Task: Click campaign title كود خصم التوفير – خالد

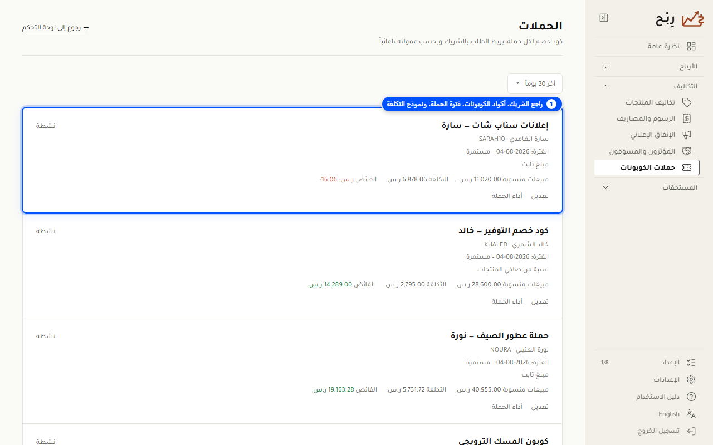Action: pos(504,230)
